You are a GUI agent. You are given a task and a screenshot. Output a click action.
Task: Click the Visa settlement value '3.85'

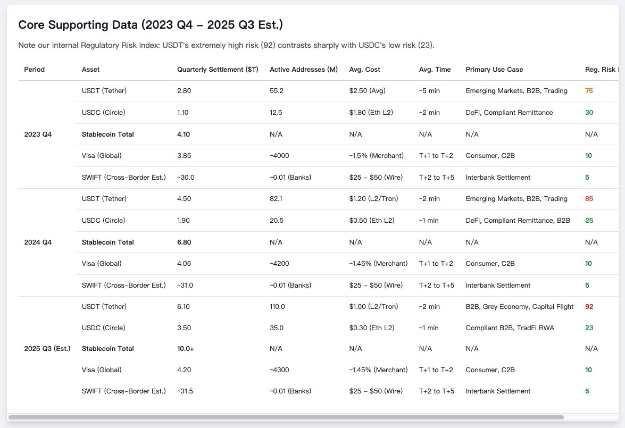tap(184, 156)
